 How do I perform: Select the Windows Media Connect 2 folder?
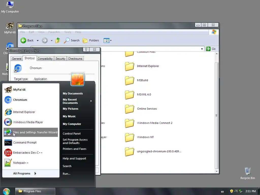pos(149,123)
